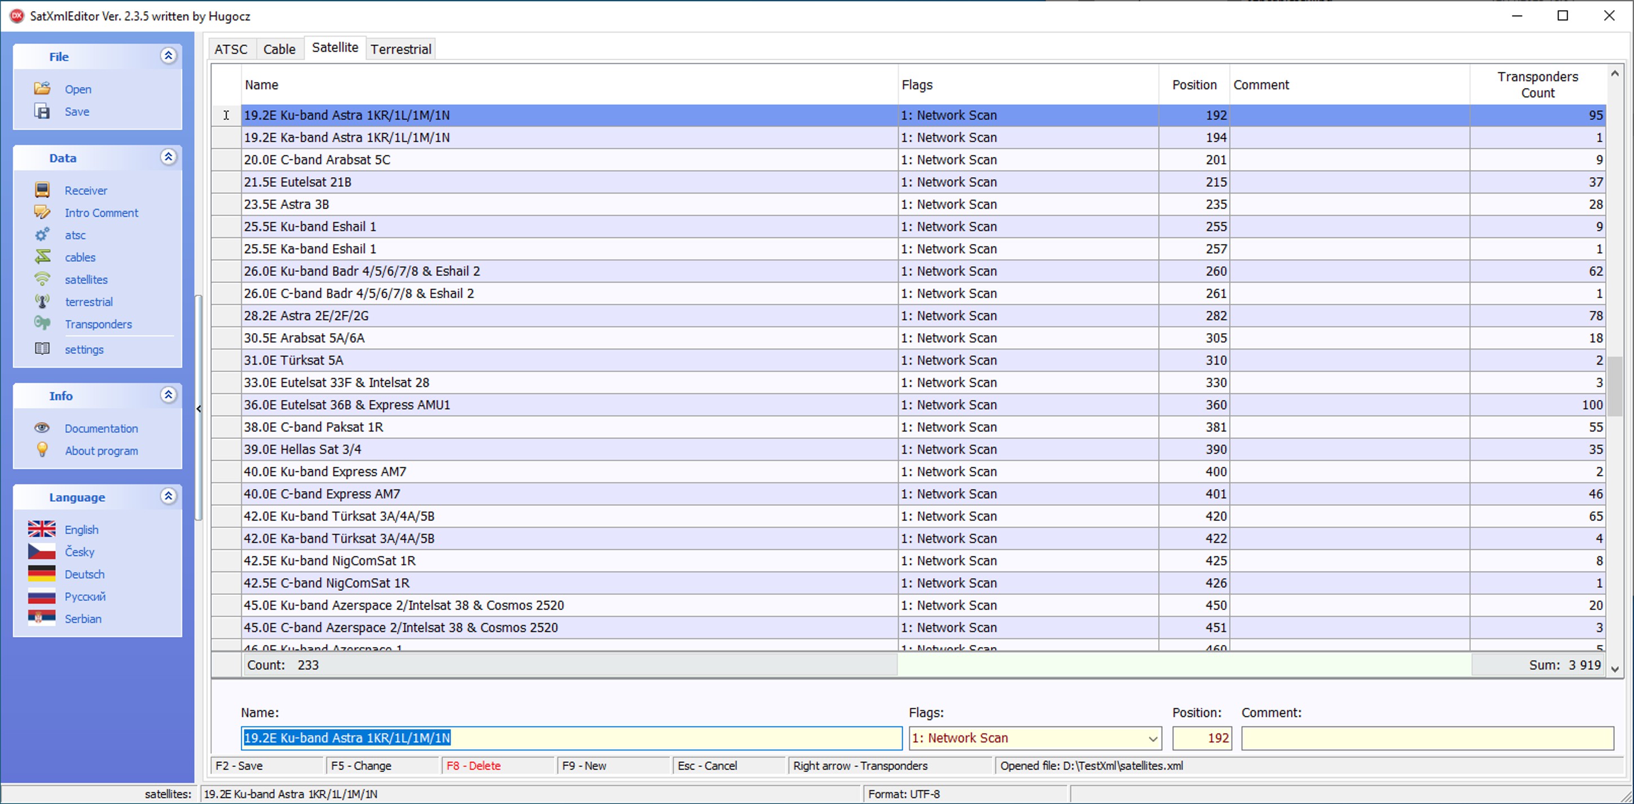Click the SatXmlEditor app icon in title bar
Viewport: 1634px width, 804px height.
[x=16, y=16]
